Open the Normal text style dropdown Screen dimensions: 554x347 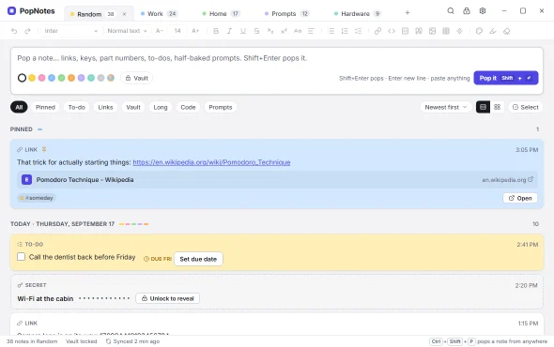[x=127, y=31]
